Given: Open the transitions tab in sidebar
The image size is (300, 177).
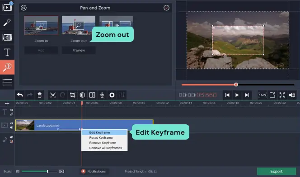Looking at the screenshot, I should point(7,37).
